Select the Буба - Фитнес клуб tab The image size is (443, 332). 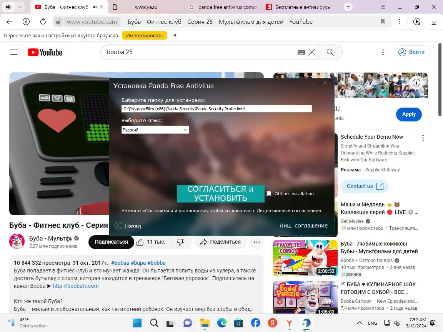tap(66, 7)
